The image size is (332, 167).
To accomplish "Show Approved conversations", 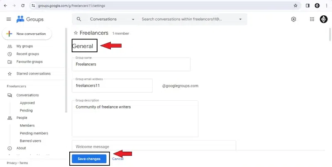I will coord(27,103).
